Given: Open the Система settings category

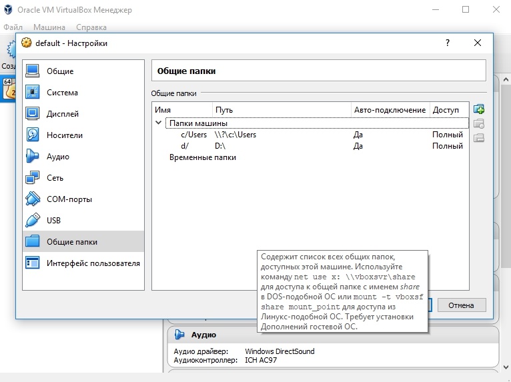Looking at the screenshot, I should click(x=83, y=93).
